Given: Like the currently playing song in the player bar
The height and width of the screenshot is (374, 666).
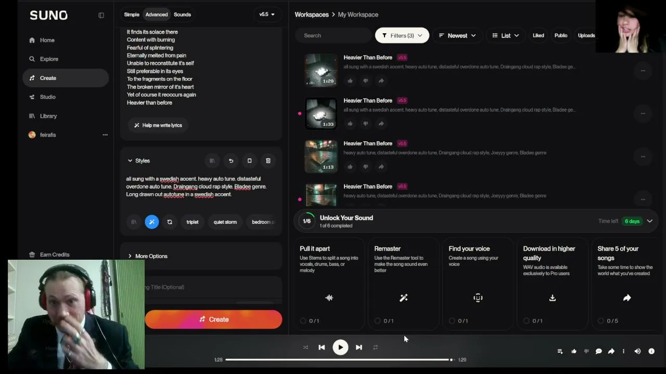Looking at the screenshot, I should tap(574, 352).
